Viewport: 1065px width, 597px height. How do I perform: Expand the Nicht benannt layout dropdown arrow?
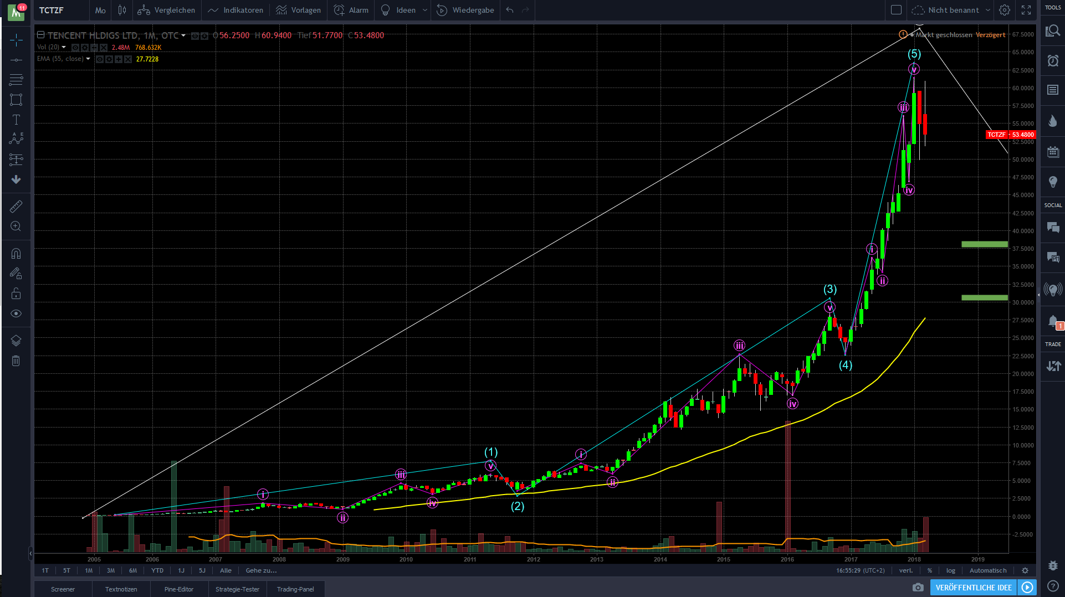(988, 10)
